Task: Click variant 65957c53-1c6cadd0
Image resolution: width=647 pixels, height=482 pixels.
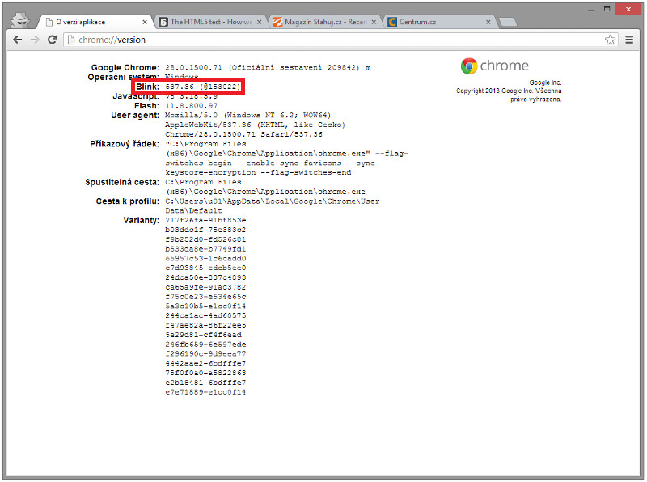Action: (205, 258)
